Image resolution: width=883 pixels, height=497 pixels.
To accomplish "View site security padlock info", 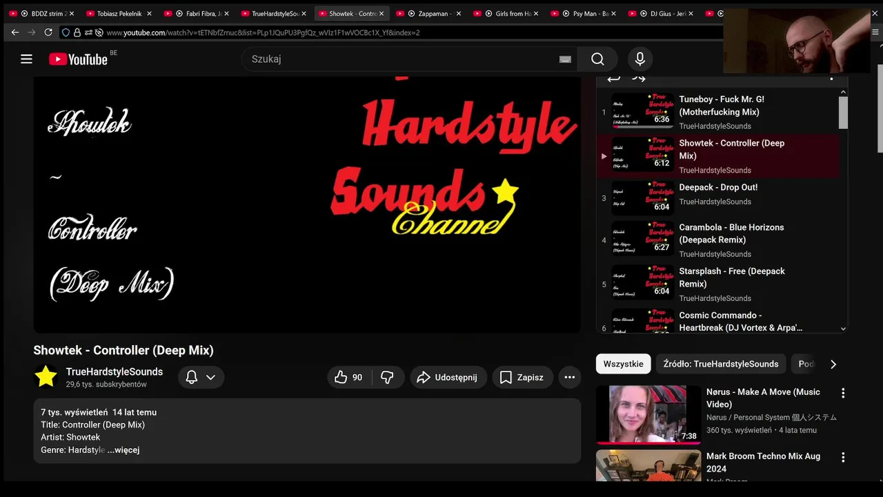I will coord(77,32).
